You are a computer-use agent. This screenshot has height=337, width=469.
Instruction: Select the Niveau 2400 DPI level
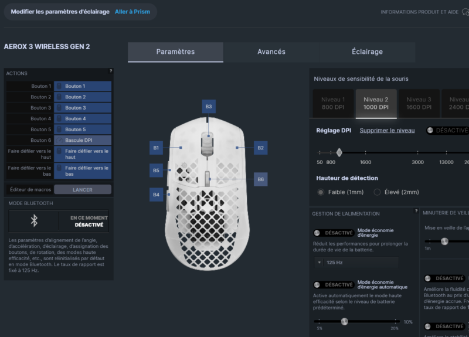[x=456, y=103]
